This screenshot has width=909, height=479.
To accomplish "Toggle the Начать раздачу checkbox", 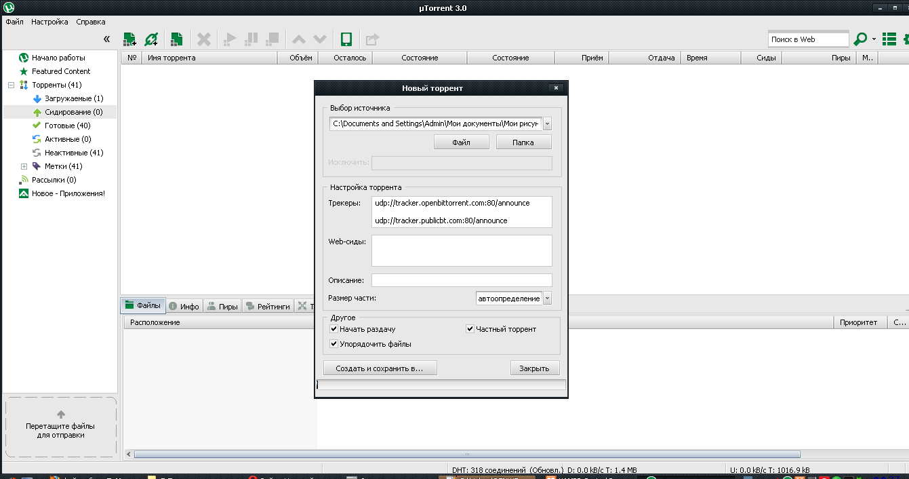I will [334, 329].
